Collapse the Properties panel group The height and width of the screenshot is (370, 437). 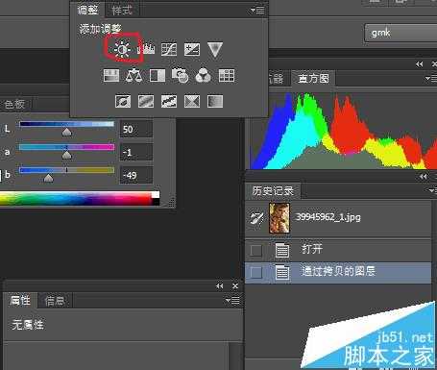click(x=220, y=285)
